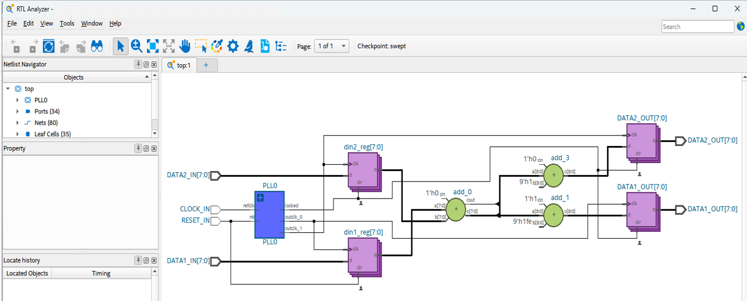Click the Fit in window icon
Viewport: 747px width, 301px height.
[153, 46]
